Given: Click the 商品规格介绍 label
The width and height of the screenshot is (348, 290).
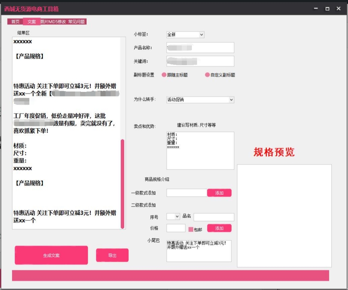Looking at the screenshot, I should click(x=157, y=179).
